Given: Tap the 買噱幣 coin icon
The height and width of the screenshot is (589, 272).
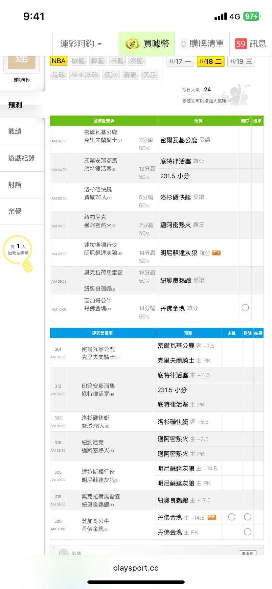Looking at the screenshot, I should (132, 44).
